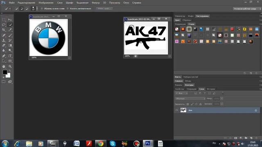Hide the Фон layer with eye icon
The width and height of the screenshot is (262, 147).
[x=176, y=110]
